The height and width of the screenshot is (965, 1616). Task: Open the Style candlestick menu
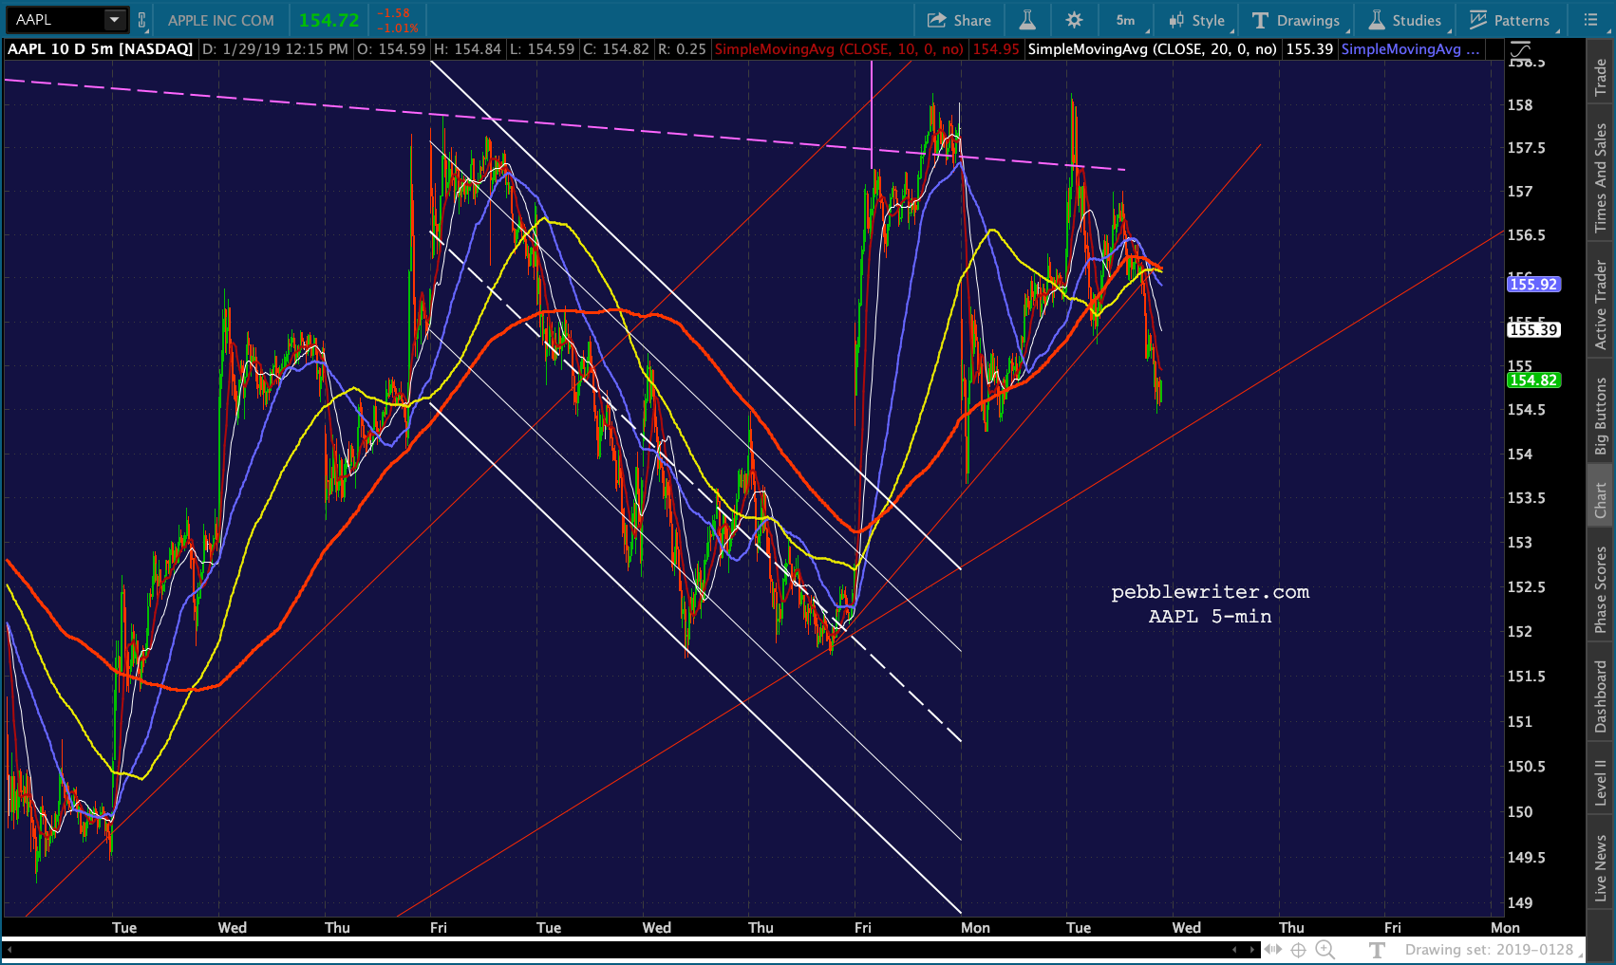(x=1197, y=20)
